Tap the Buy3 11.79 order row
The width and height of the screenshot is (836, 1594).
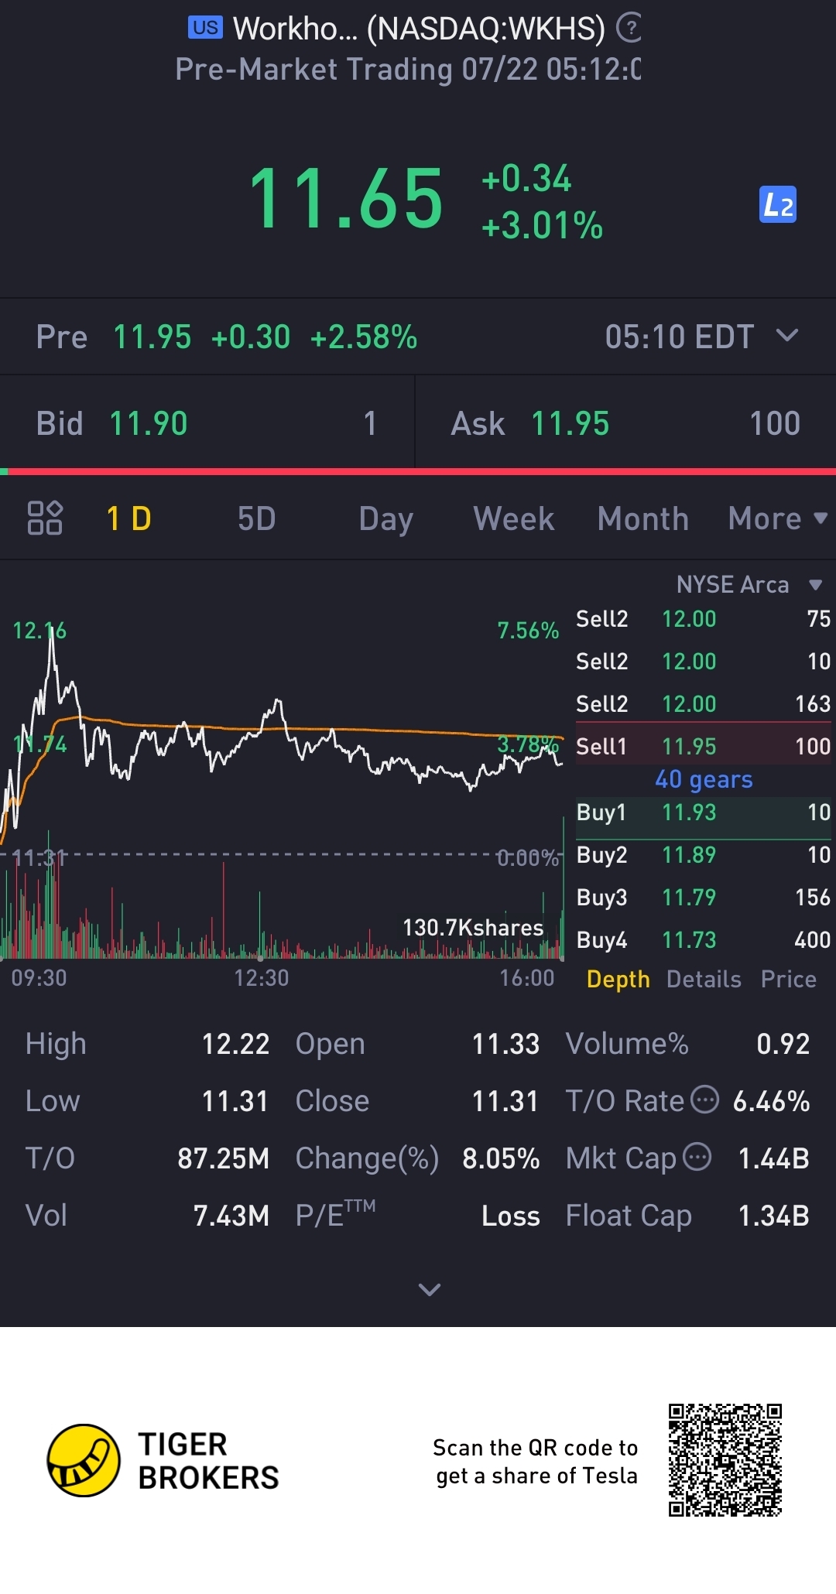click(x=704, y=898)
